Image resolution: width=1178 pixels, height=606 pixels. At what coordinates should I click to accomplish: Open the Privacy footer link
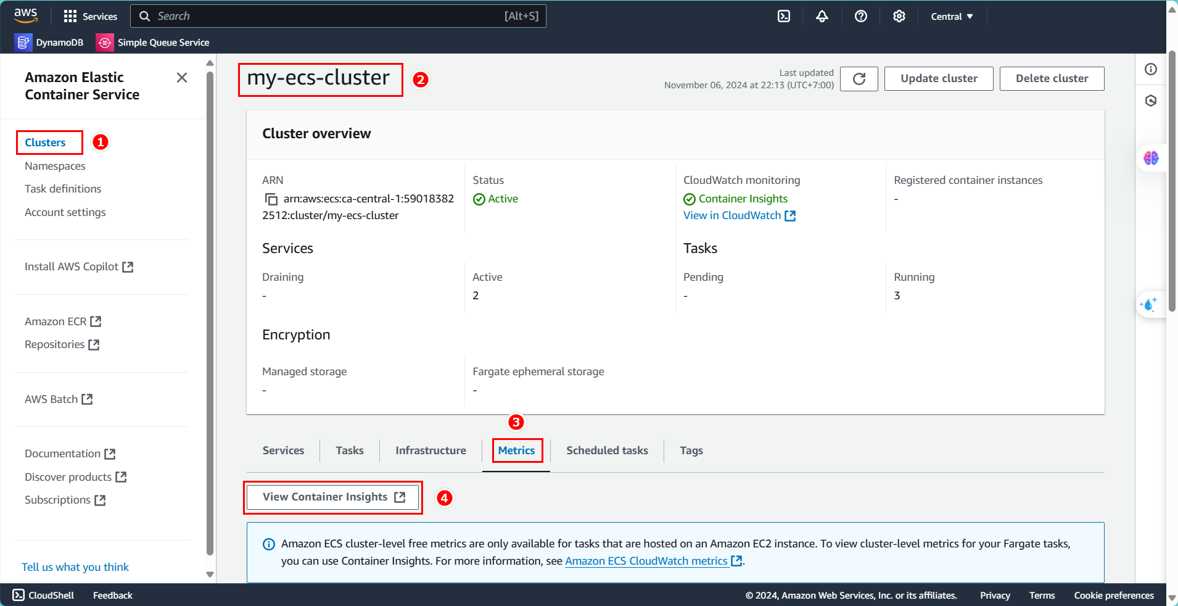[x=995, y=595]
